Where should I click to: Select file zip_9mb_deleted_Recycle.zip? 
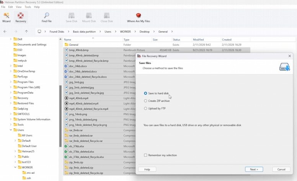tap(86, 173)
